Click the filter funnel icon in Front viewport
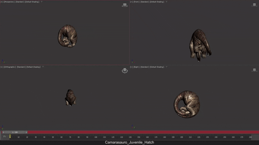259x145 pixels. click(166, 2)
